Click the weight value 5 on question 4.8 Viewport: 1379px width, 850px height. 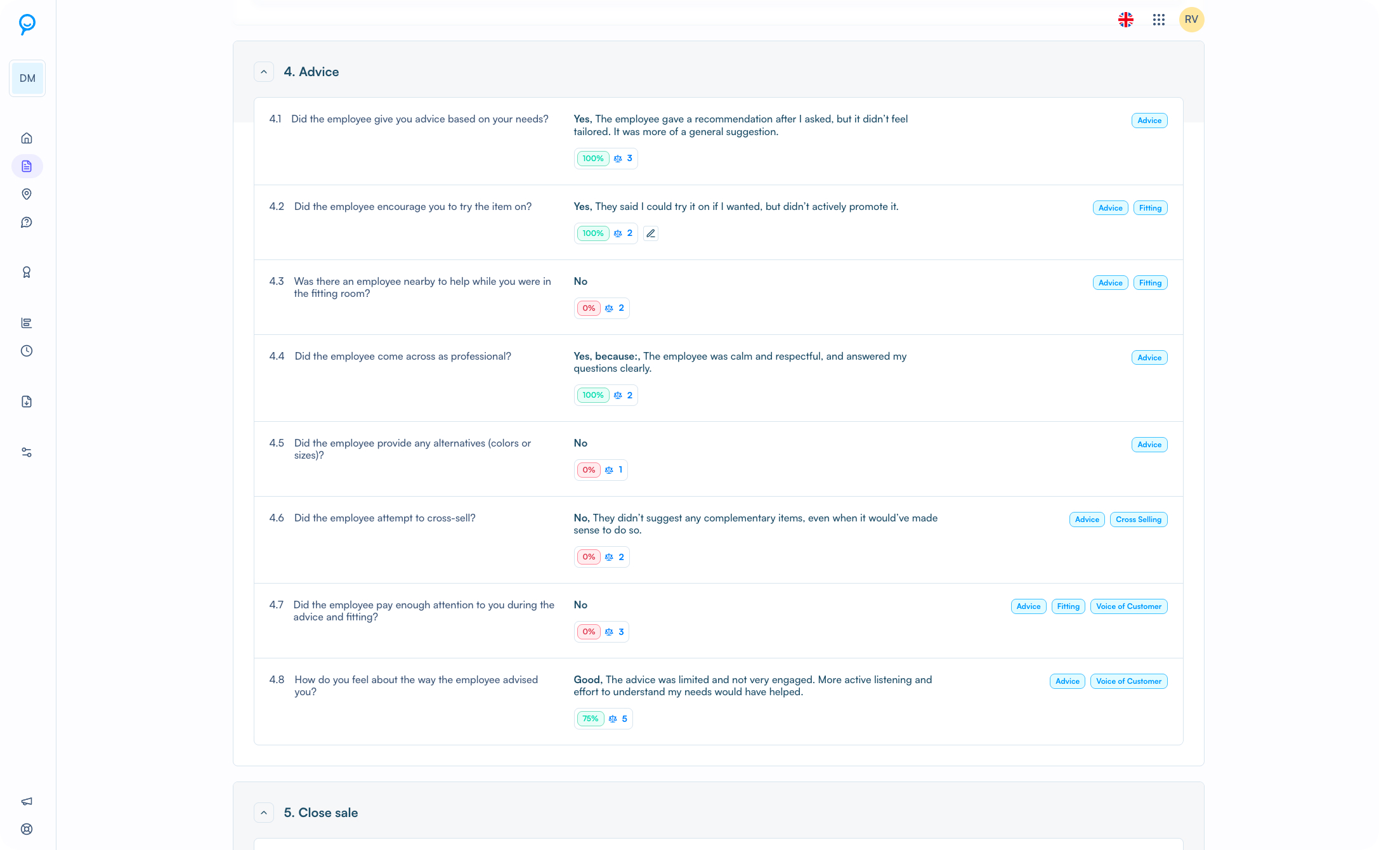(624, 719)
